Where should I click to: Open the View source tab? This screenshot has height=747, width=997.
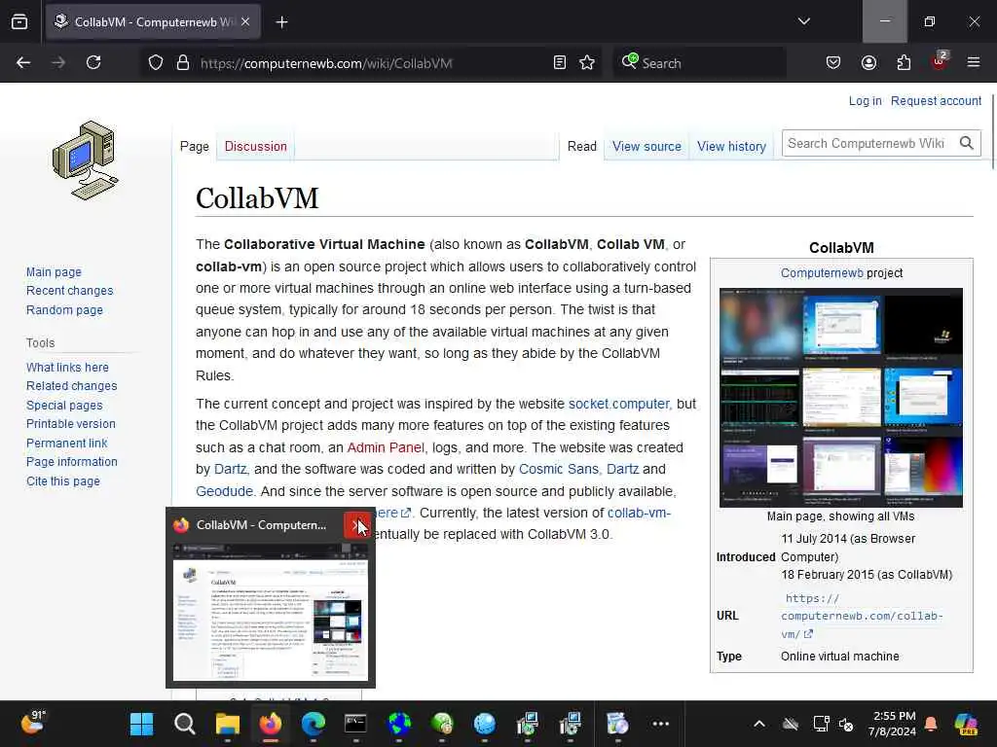click(x=646, y=147)
